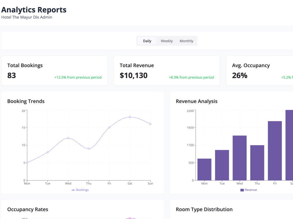The height and width of the screenshot is (219, 293).
Task: Switch to the Monthly tab
Action: point(186,41)
